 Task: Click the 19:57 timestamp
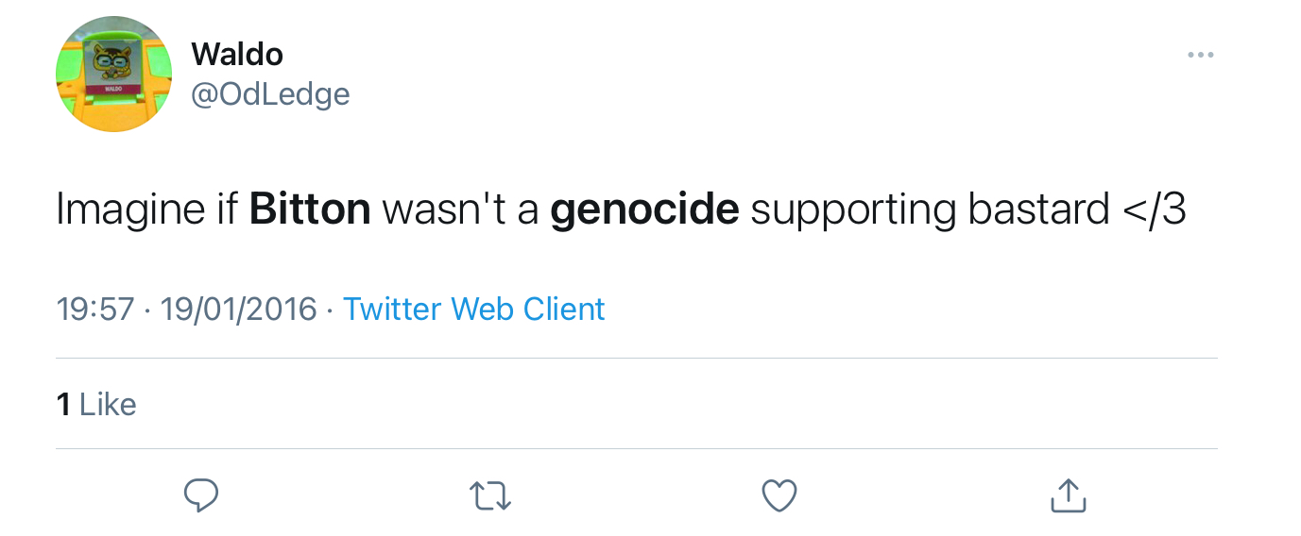coord(95,309)
